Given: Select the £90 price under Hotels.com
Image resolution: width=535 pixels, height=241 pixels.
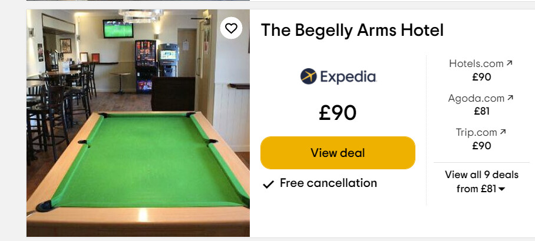Looking at the screenshot, I should (x=481, y=76).
